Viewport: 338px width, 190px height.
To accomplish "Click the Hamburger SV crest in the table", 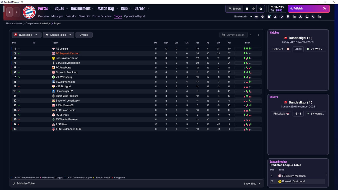I will pyautogui.click(x=53, y=91).
